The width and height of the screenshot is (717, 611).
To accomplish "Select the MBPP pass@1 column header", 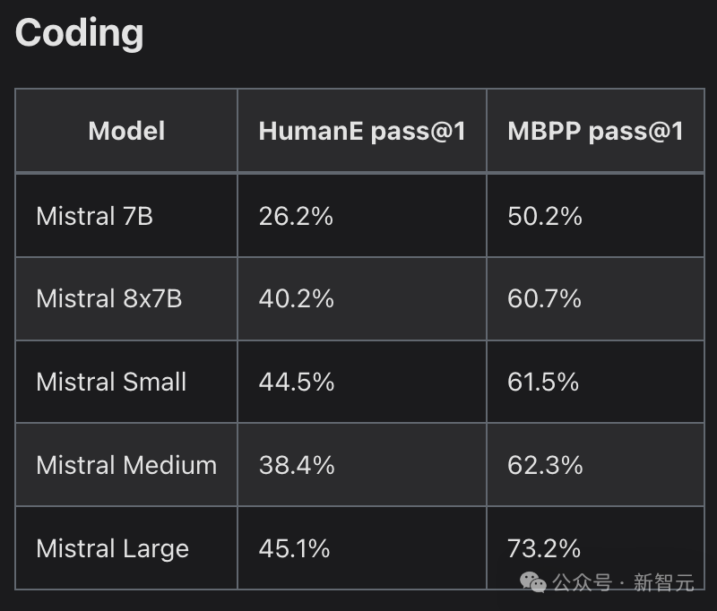I will [595, 132].
